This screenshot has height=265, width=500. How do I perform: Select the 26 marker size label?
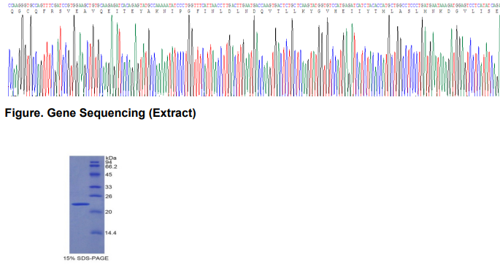(x=109, y=196)
